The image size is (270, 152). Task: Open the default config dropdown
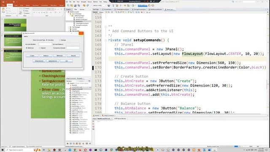(99, 5)
